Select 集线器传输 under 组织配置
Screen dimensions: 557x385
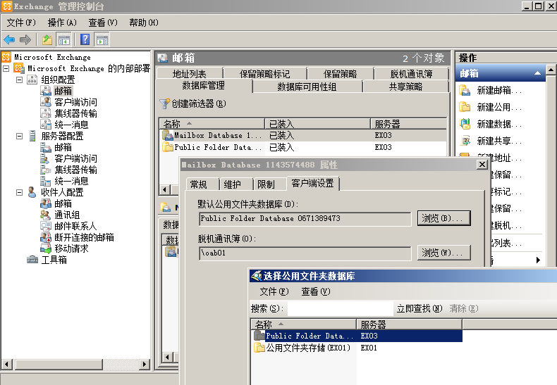(75, 114)
